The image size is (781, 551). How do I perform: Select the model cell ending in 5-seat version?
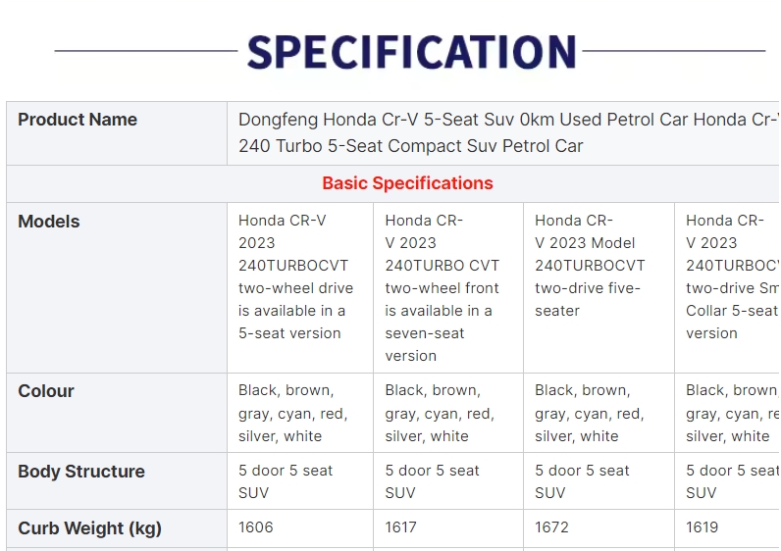click(295, 276)
